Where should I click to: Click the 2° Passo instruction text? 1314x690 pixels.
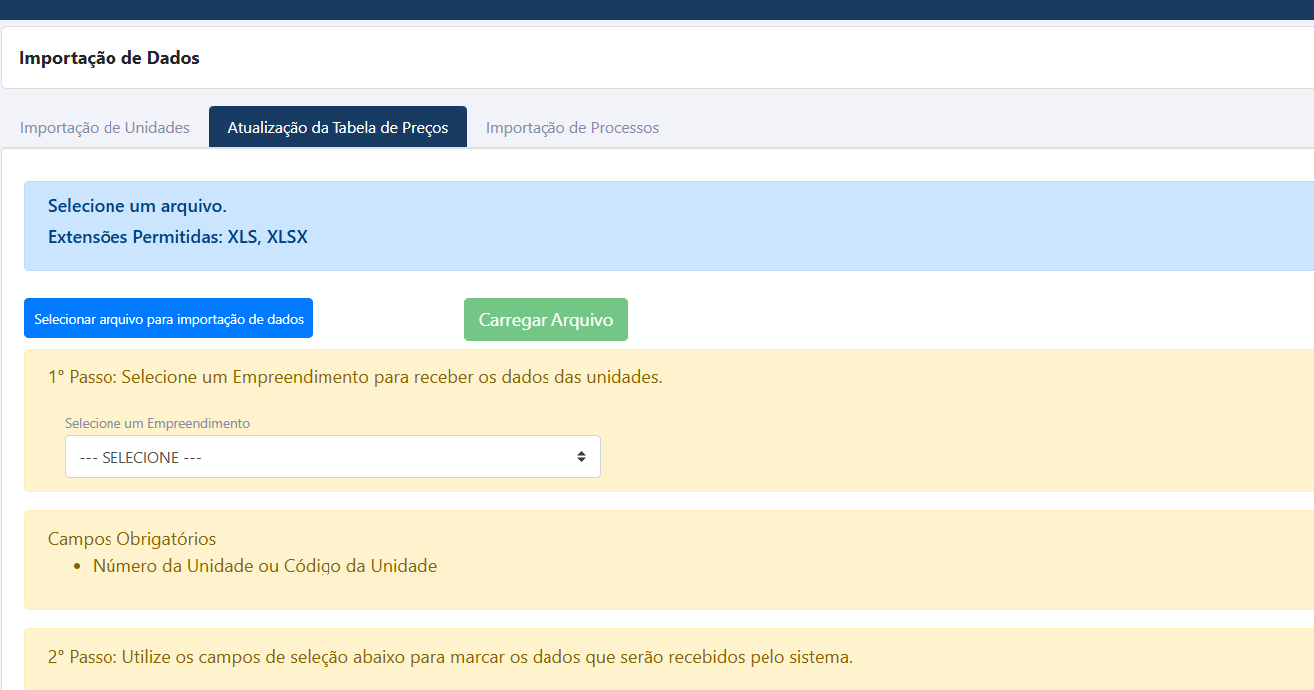click(450, 658)
